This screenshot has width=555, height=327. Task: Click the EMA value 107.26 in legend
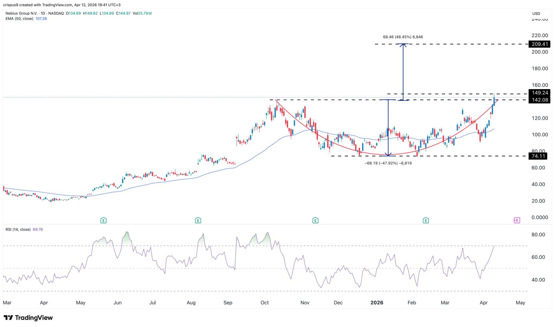point(41,19)
